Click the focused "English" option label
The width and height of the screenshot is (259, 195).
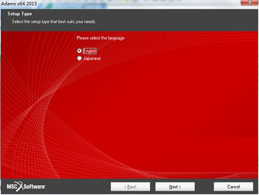[89, 51]
